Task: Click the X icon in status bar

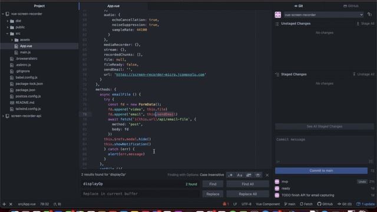Action: pos(11,204)
